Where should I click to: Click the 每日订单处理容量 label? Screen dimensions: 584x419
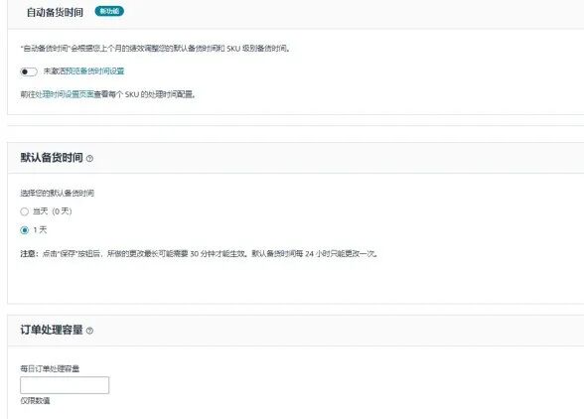(50, 368)
